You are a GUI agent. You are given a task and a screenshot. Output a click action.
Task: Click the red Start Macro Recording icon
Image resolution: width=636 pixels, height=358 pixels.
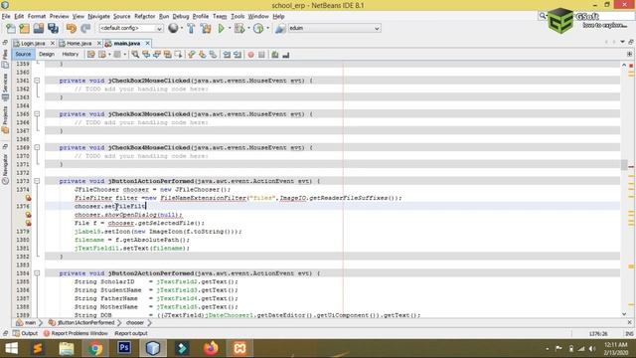tap(250, 55)
